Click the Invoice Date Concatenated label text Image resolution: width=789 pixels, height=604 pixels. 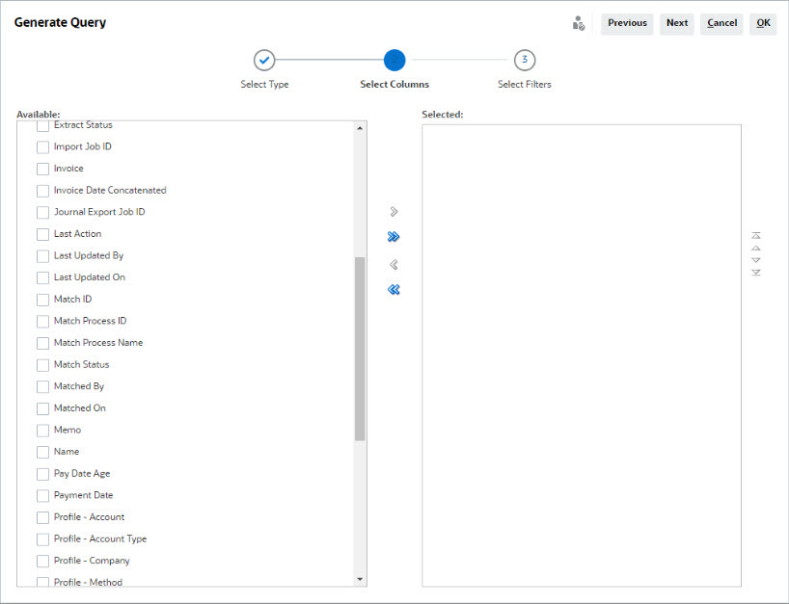(x=110, y=191)
